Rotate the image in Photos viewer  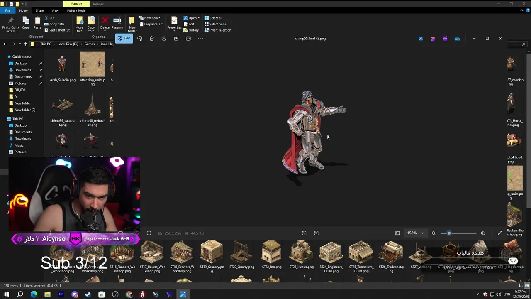click(x=140, y=39)
